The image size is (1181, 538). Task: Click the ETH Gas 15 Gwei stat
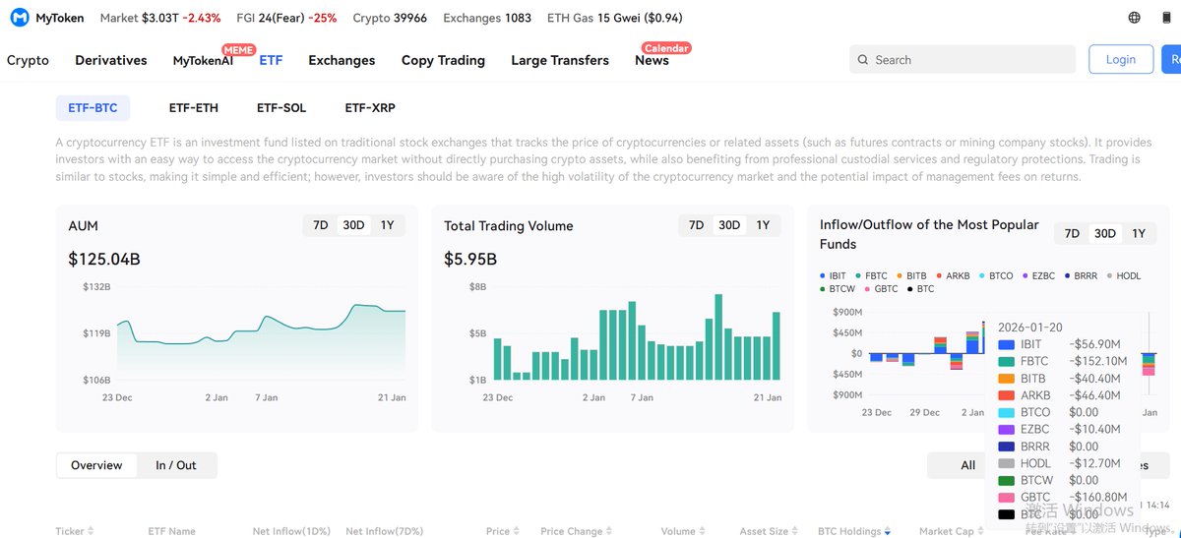click(x=615, y=18)
